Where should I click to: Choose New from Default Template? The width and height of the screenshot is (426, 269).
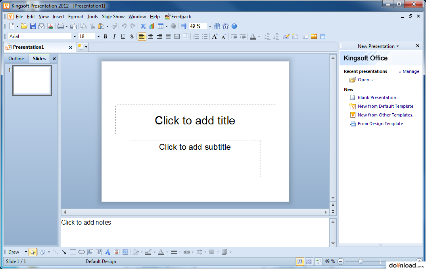[x=385, y=106]
